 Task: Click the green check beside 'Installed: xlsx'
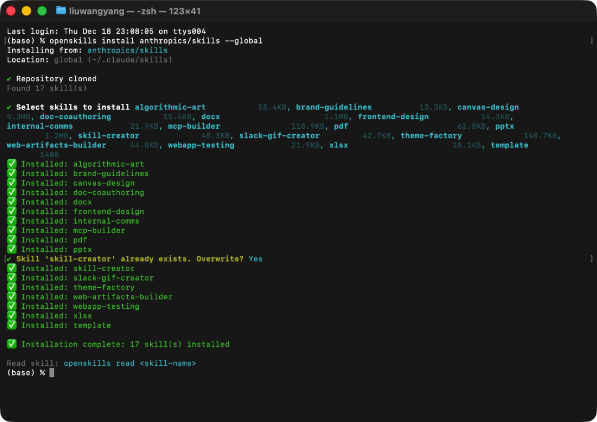[12, 316]
